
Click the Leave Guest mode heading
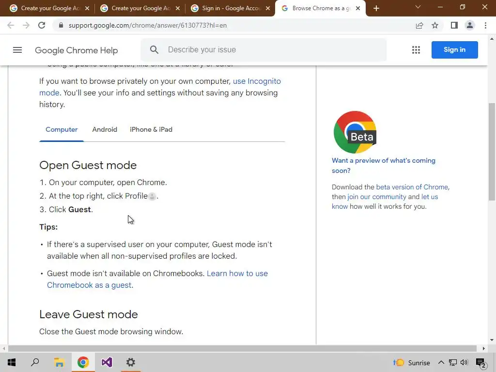pos(89,314)
